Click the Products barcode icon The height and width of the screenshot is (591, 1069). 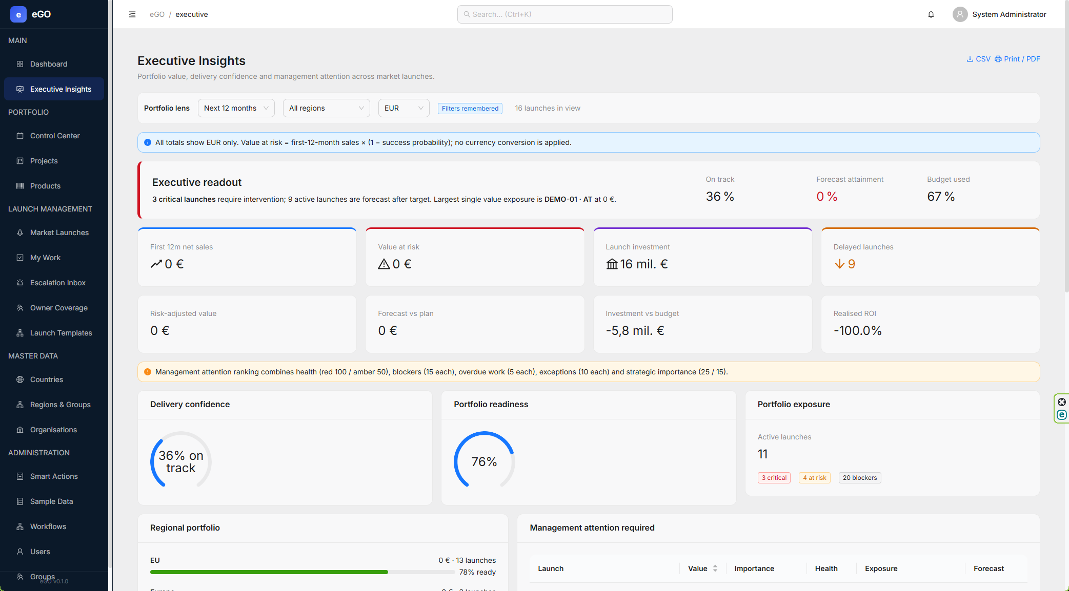tap(20, 186)
